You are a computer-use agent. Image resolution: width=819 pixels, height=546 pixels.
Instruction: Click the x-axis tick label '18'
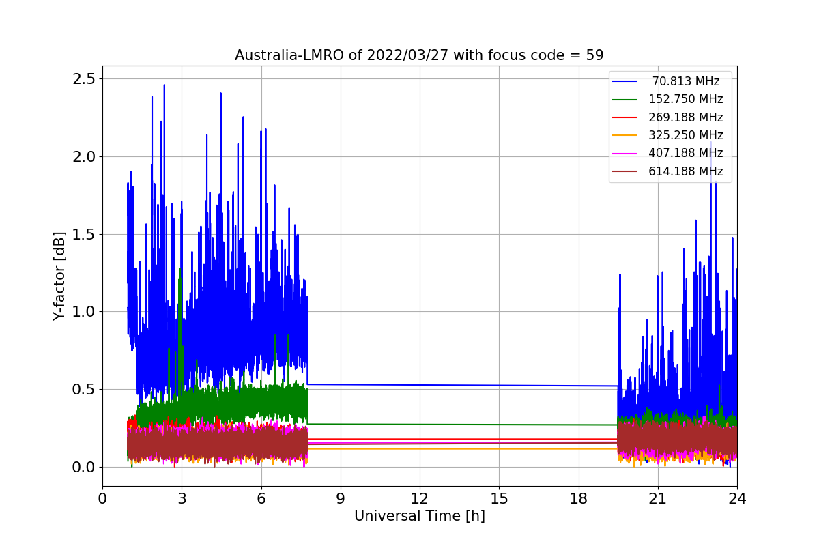[578, 498]
